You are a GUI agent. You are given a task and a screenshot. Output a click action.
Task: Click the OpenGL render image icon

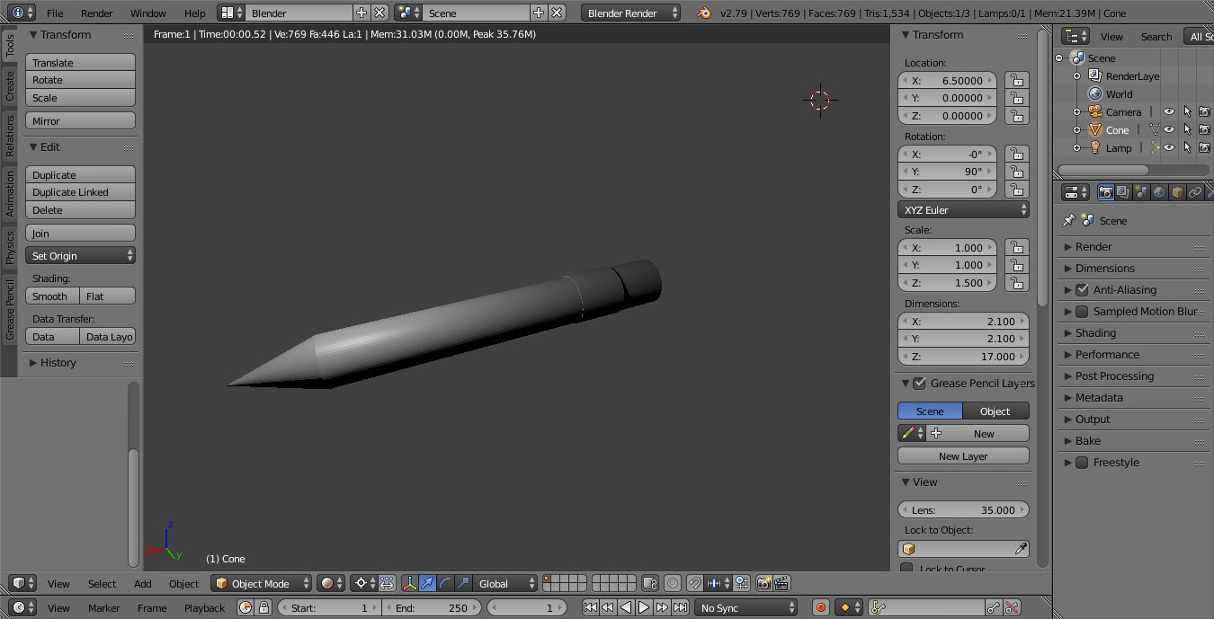[x=763, y=583]
